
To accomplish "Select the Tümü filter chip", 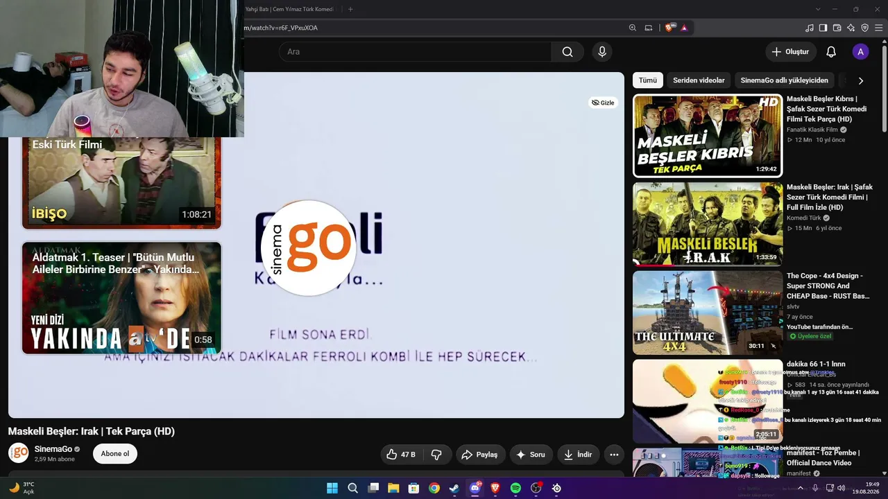I will click(648, 80).
